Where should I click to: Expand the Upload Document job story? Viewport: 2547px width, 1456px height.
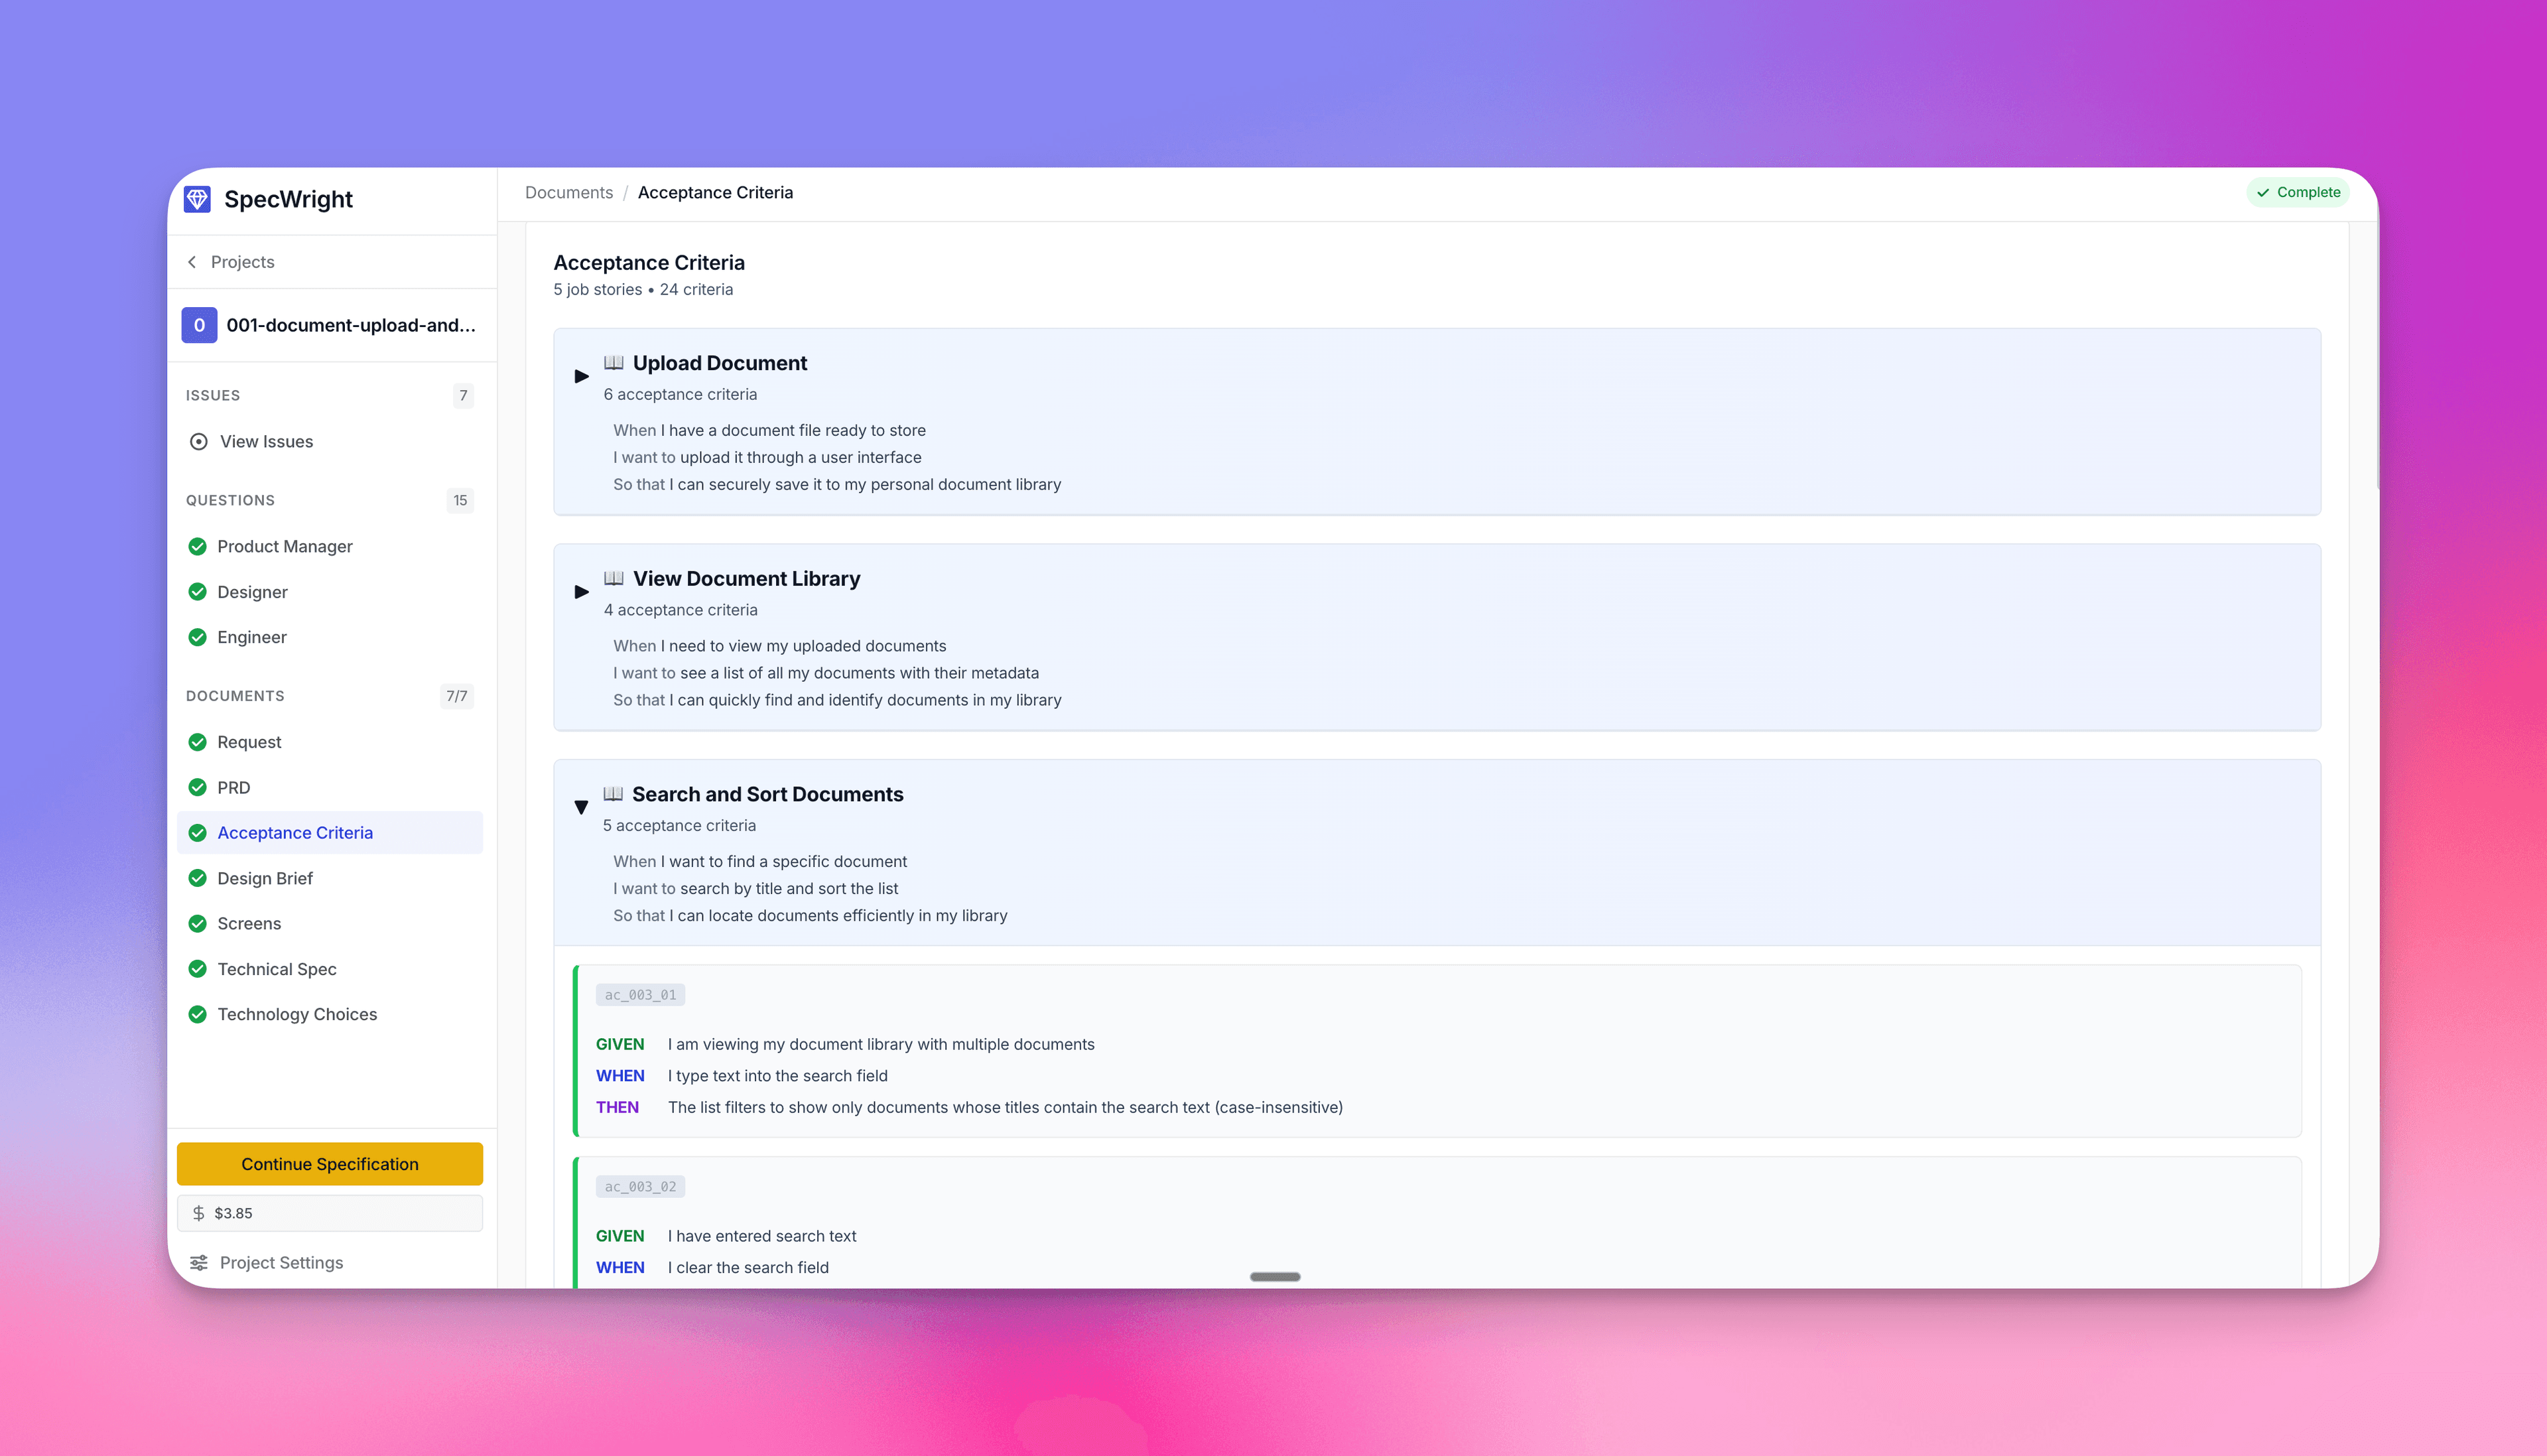pos(581,376)
